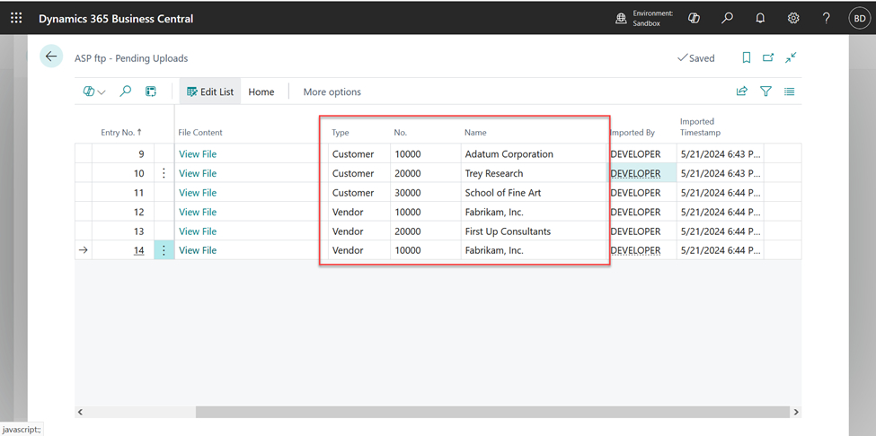
Task: Click the share icon
Action: click(742, 92)
